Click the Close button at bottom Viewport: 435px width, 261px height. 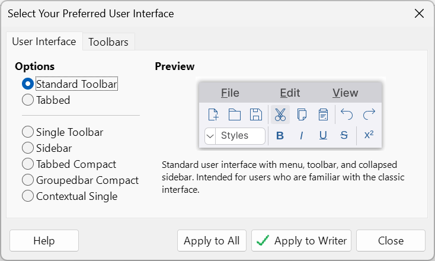click(391, 240)
